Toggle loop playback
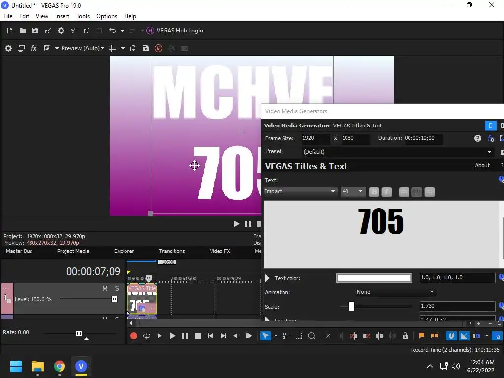The image size is (504, 378). pos(147,336)
